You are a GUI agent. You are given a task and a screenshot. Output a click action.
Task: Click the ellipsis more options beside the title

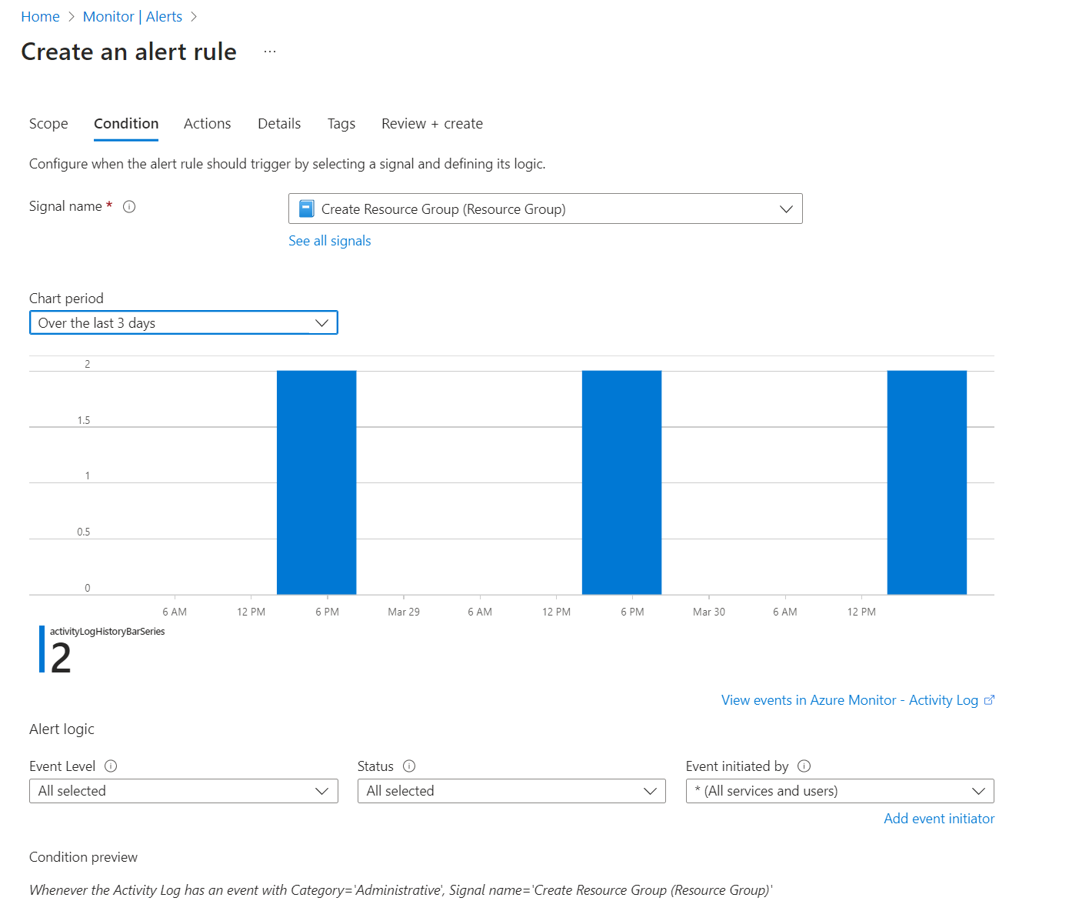(x=270, y=52)
